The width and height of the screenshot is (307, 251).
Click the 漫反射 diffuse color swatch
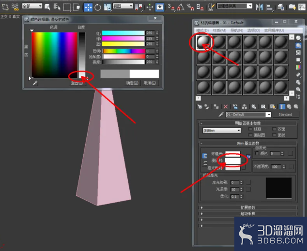click(x=232, y=161)
